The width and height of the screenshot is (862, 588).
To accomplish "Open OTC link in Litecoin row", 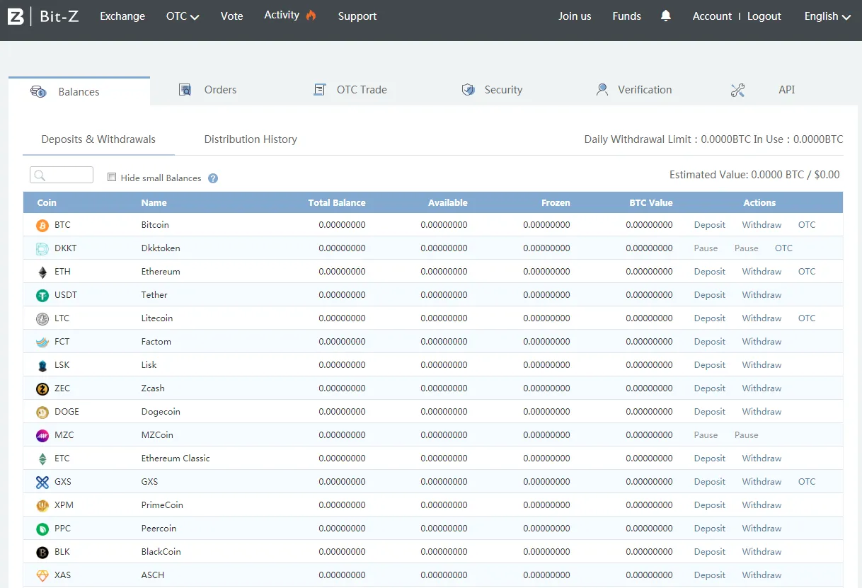I will coord(807,318).
